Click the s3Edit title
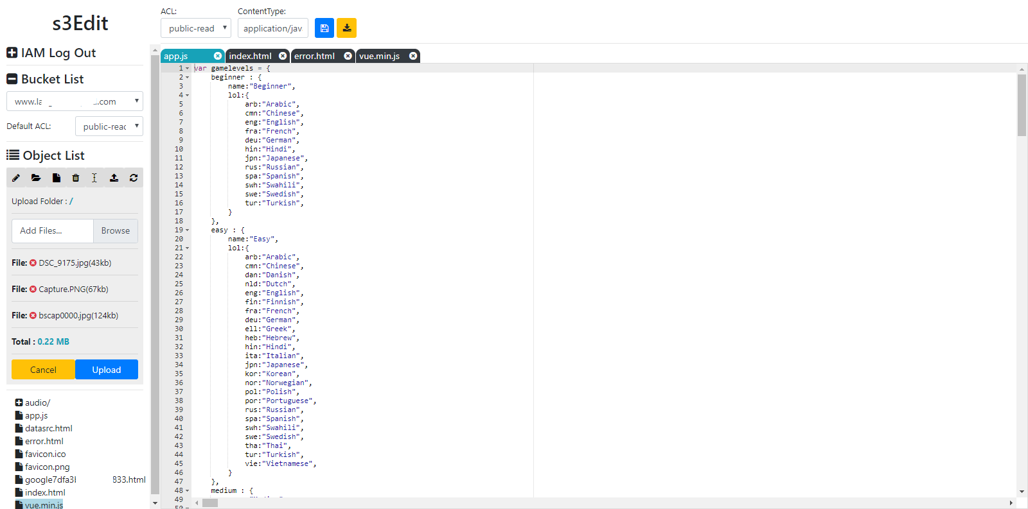The image size is (1028, 509). click(x=80, y=23)
